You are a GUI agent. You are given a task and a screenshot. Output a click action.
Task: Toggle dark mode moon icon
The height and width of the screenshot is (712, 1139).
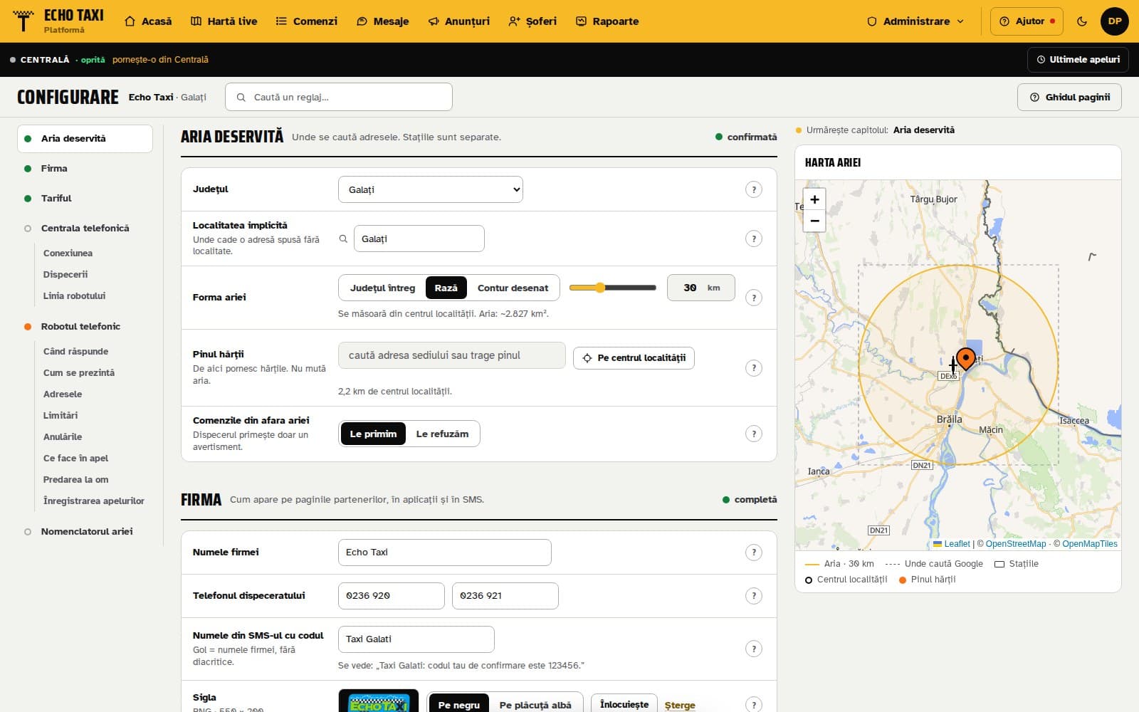[x=1082, y=21]
